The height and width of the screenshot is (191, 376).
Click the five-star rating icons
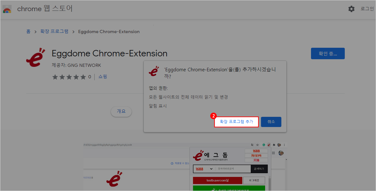69,77
